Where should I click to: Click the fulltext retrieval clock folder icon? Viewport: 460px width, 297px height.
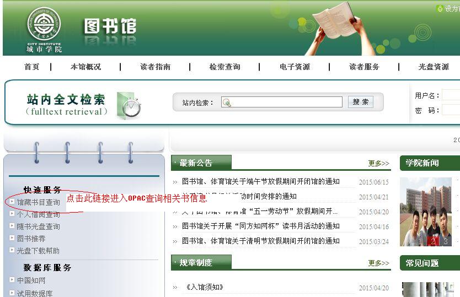[x=129, y=105]
